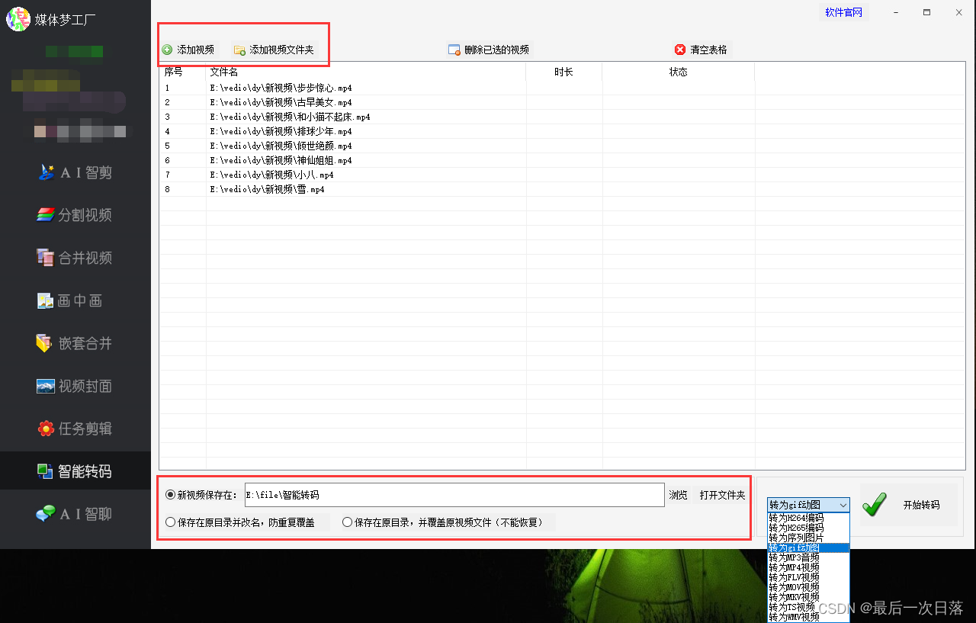Open the 嵌套合并 nested merge tool
This screenshot has height=623, width=976.
click(x=75, y=343)
